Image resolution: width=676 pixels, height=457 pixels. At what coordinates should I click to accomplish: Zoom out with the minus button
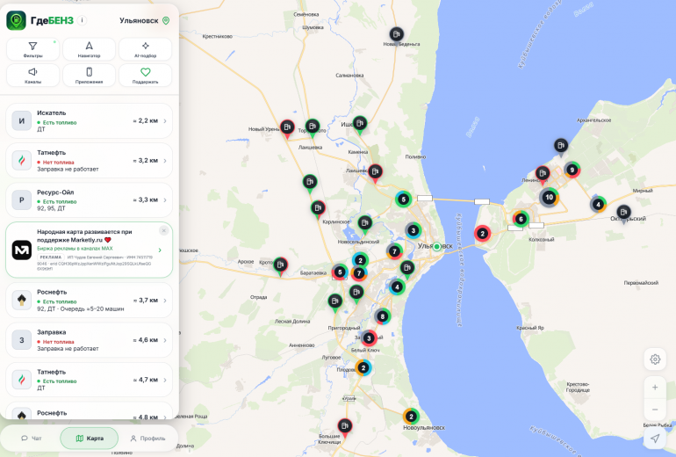[x=655, y=409]
